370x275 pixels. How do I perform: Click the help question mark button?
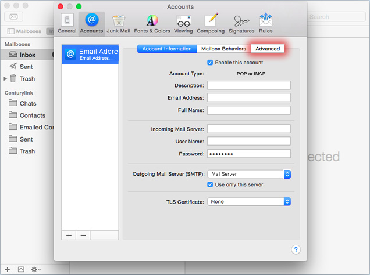tap(296, 249)
